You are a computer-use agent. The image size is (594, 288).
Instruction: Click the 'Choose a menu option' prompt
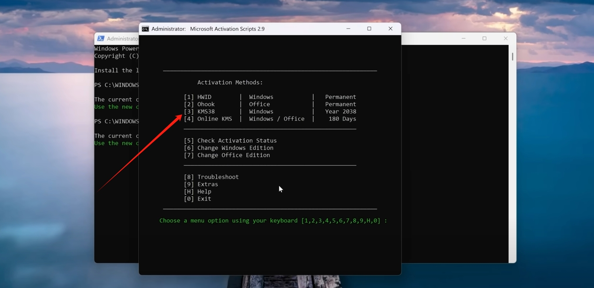pyautogui.click(x=273, y=221)
